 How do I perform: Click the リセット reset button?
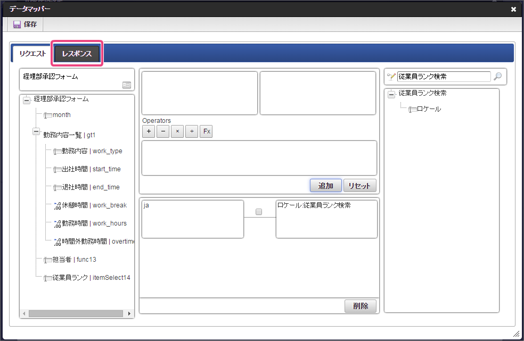point(359,186)
